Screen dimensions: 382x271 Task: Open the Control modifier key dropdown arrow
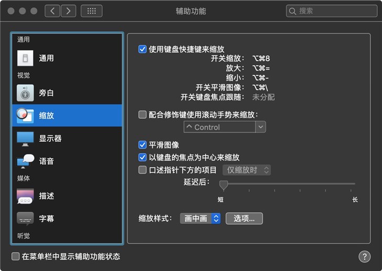[261, 127]
